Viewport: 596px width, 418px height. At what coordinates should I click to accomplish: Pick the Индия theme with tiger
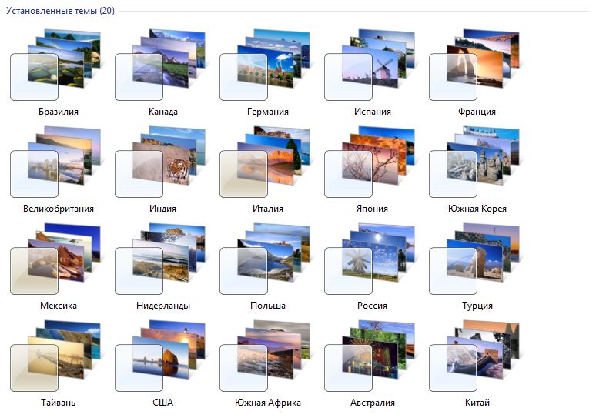160,162
